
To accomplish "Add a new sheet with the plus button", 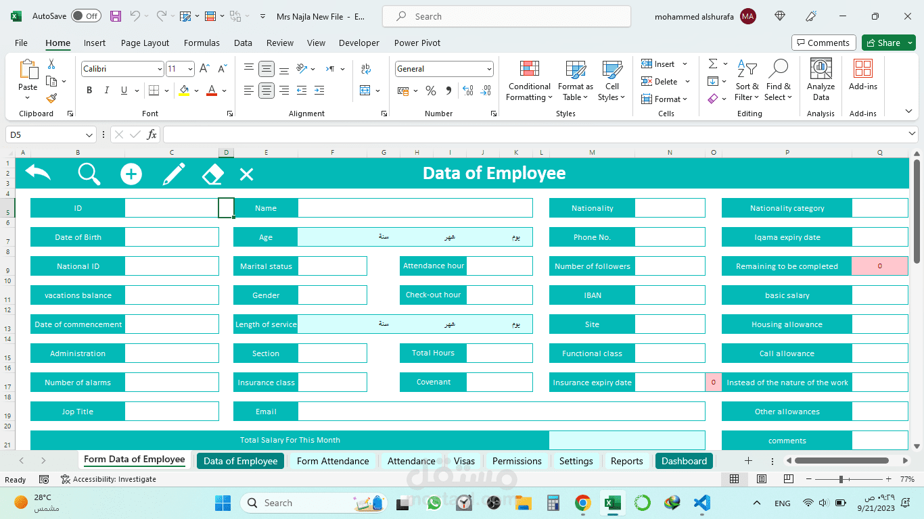I will 748,461.
